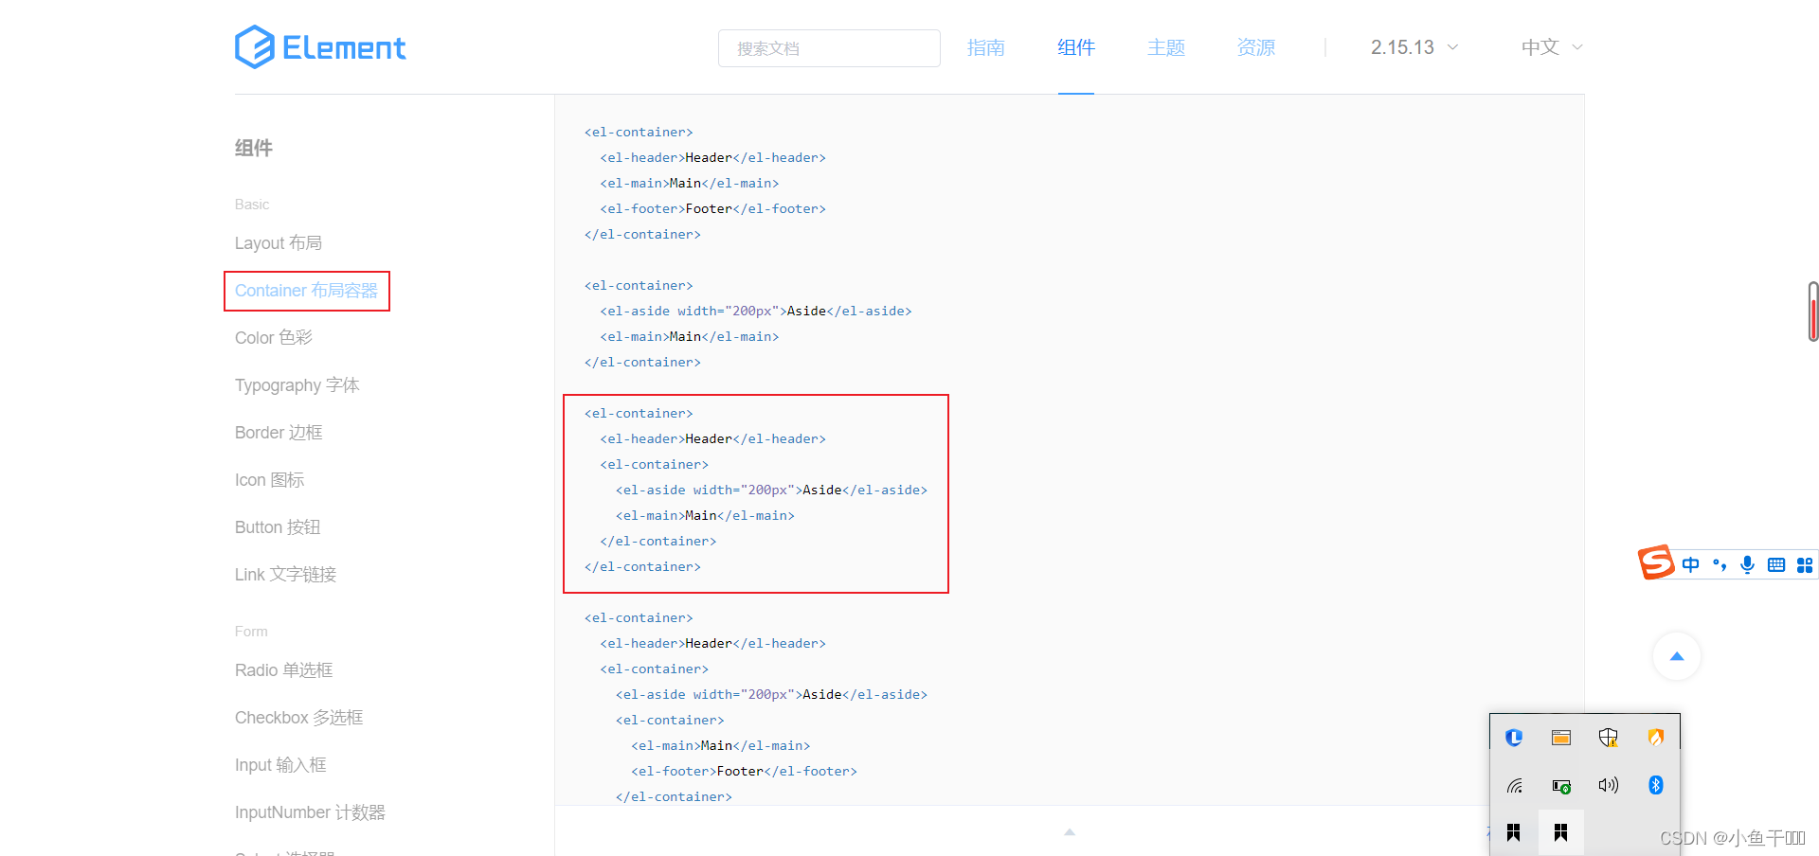The width and height of the screenshot is (1819, 856).
Task: Open the volume speaker tray icon
Action: 1609,785
